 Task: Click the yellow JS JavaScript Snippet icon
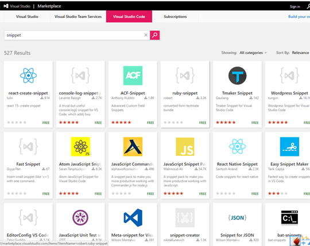click(x=185, y=147)
